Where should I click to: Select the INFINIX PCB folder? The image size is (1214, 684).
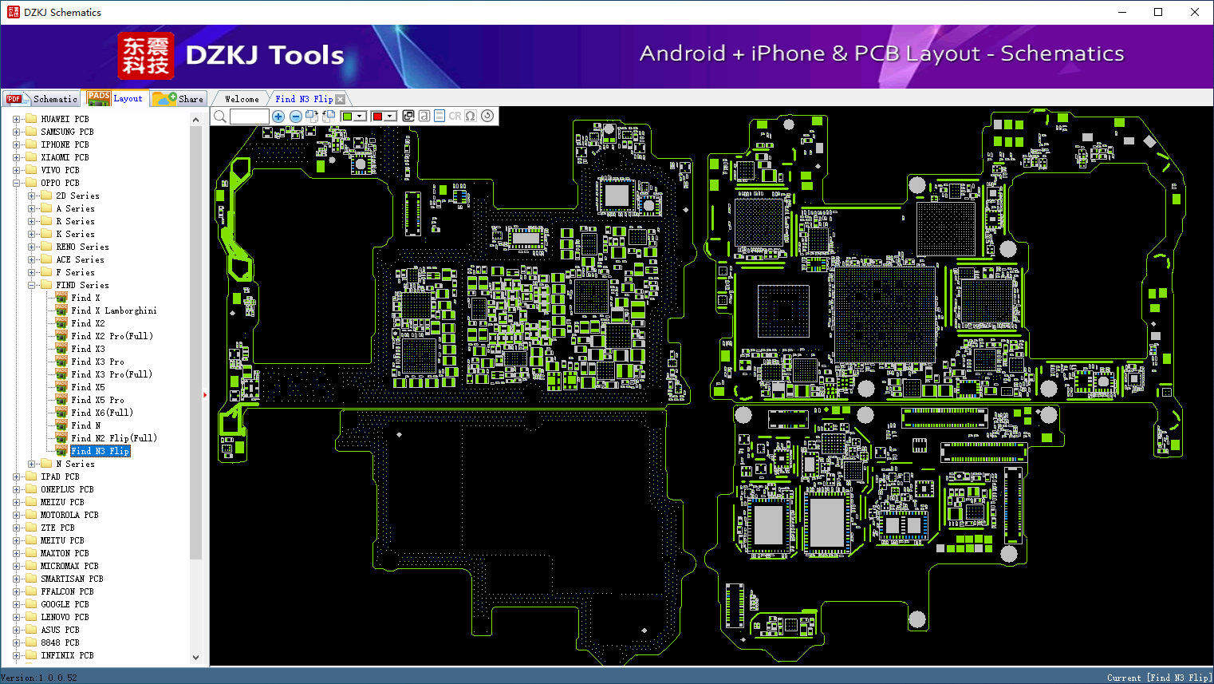(67, 655)
